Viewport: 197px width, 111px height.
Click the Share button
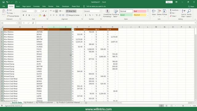click(x=191, y=6)
